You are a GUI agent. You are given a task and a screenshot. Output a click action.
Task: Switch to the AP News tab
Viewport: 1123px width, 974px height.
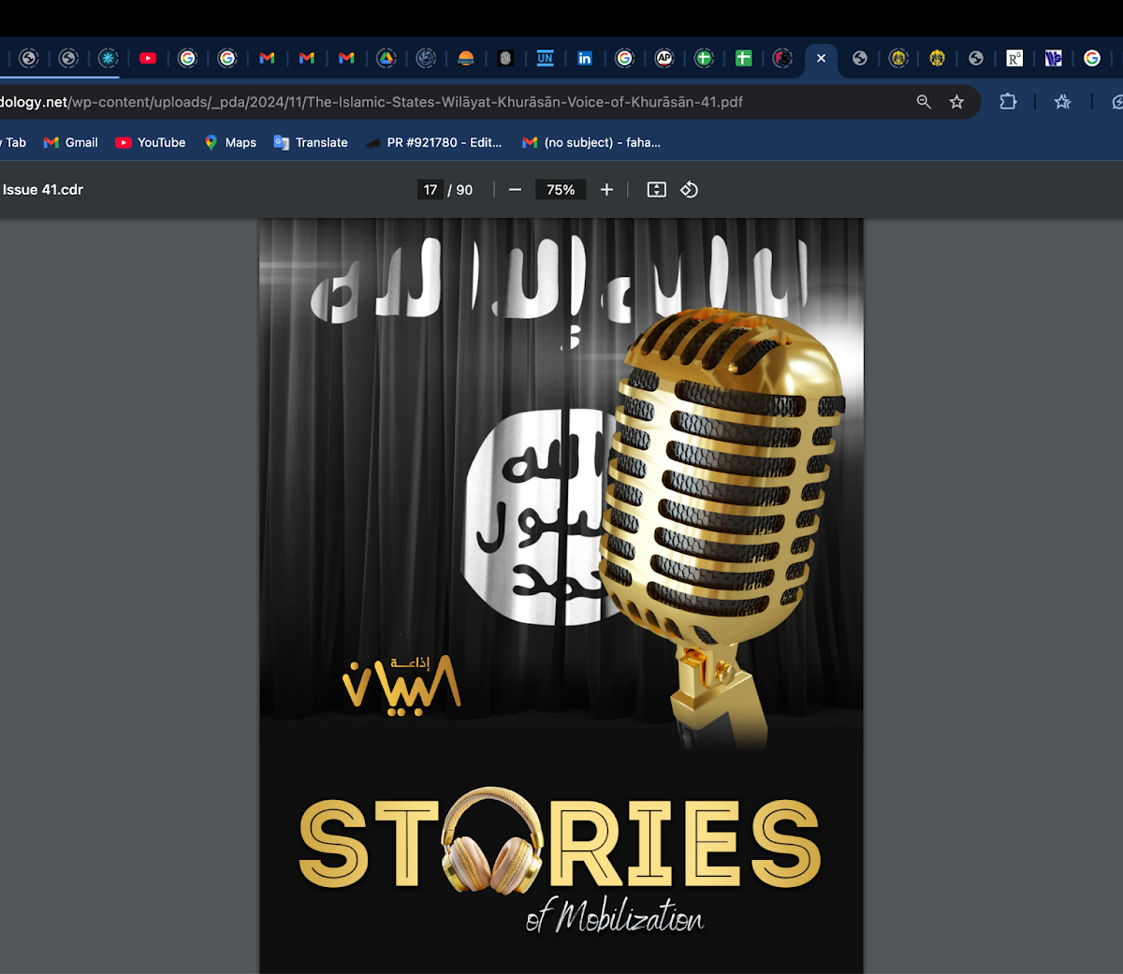664,58
